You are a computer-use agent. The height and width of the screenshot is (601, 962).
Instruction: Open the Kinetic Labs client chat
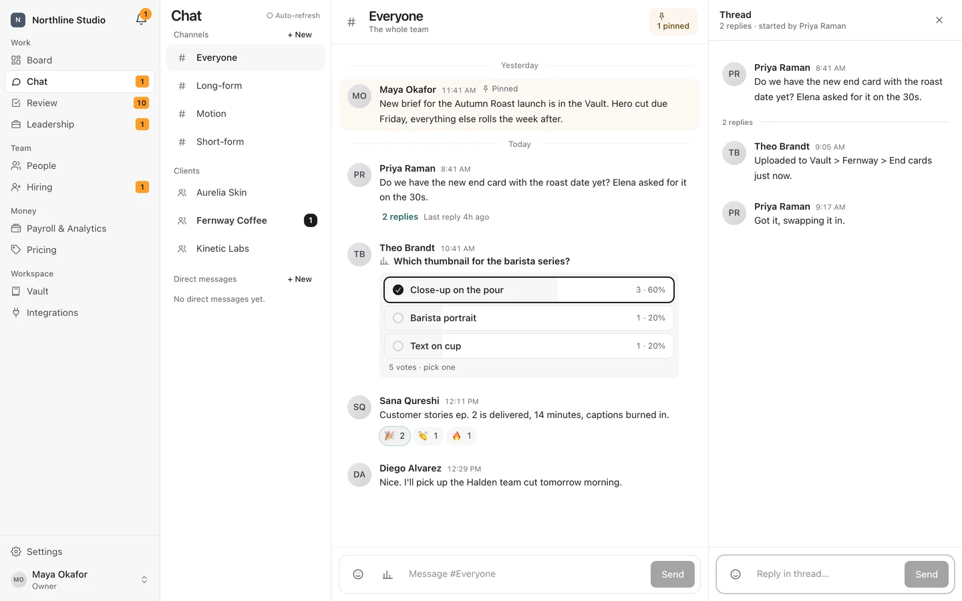click(245, 248)
